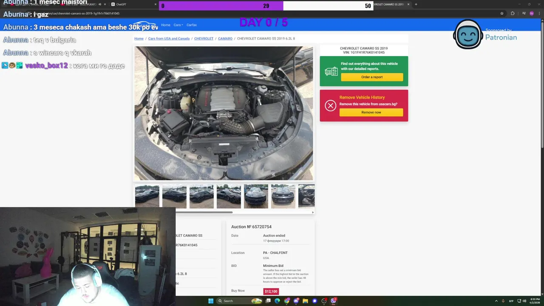
Task: Go to the CHEVROLET breadcrumb link
Action: [x=204, y=39]
